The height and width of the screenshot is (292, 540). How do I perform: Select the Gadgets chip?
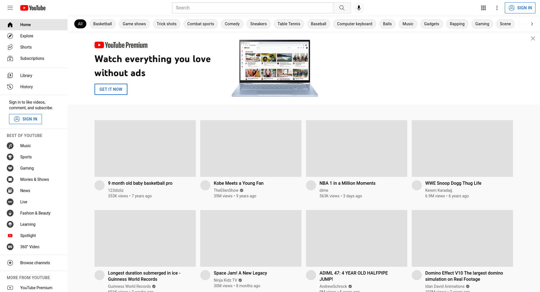pyautogui.click(x=431, y=24)
